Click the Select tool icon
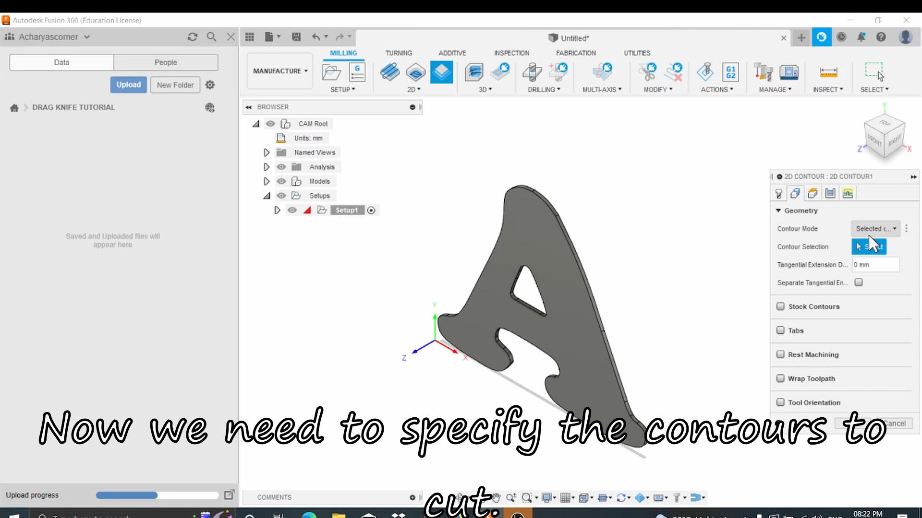 pos(874,71)
